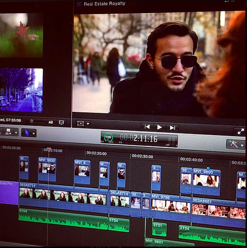Click the 00:02:20:00 ruler mark
The image size is (247, 248).
point(97,153)
